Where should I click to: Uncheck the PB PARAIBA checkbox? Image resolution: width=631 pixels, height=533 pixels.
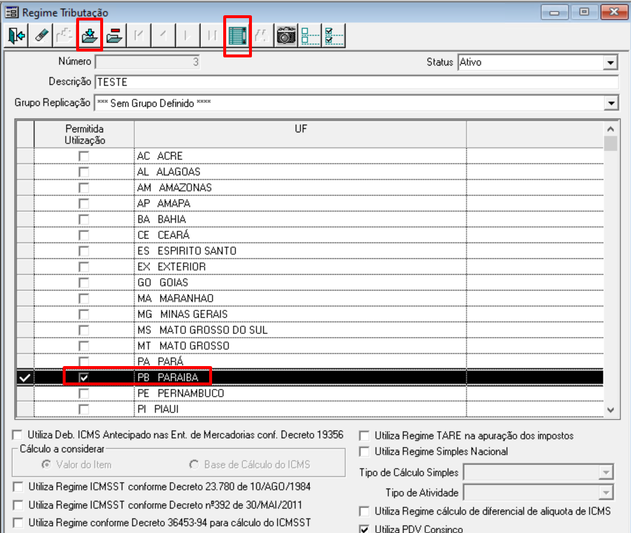point(84,378)
